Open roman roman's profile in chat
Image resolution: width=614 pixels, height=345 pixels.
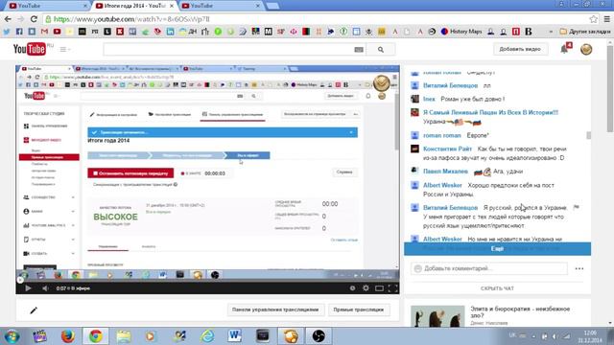[x=441, y=135]
